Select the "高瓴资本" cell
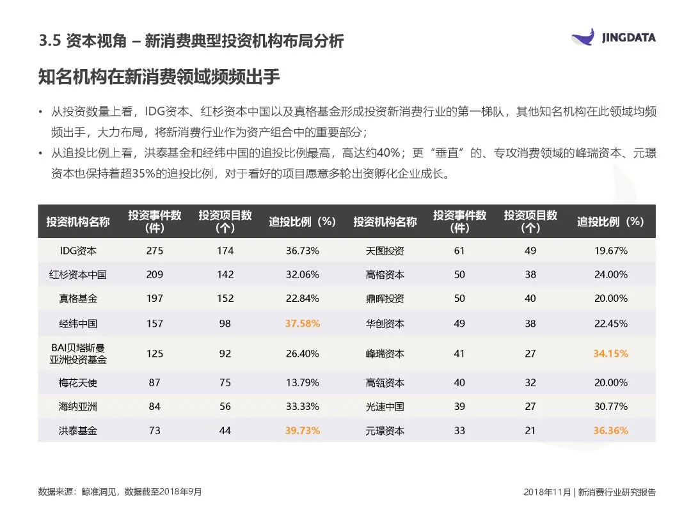Screen dimensions: 691x518 pos(385,382)
